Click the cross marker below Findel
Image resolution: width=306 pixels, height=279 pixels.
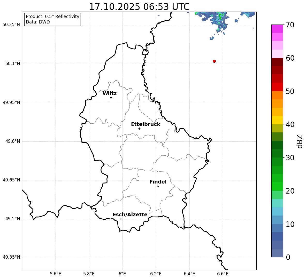pos(158,186)
